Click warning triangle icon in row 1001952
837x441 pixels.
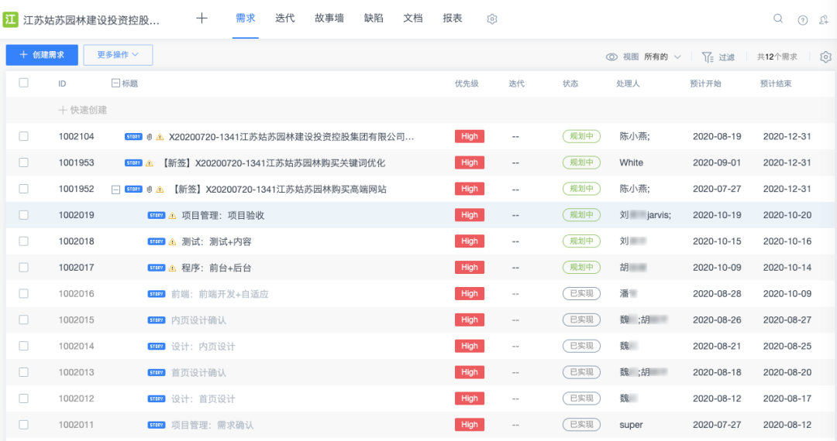(x=160, y=189)
